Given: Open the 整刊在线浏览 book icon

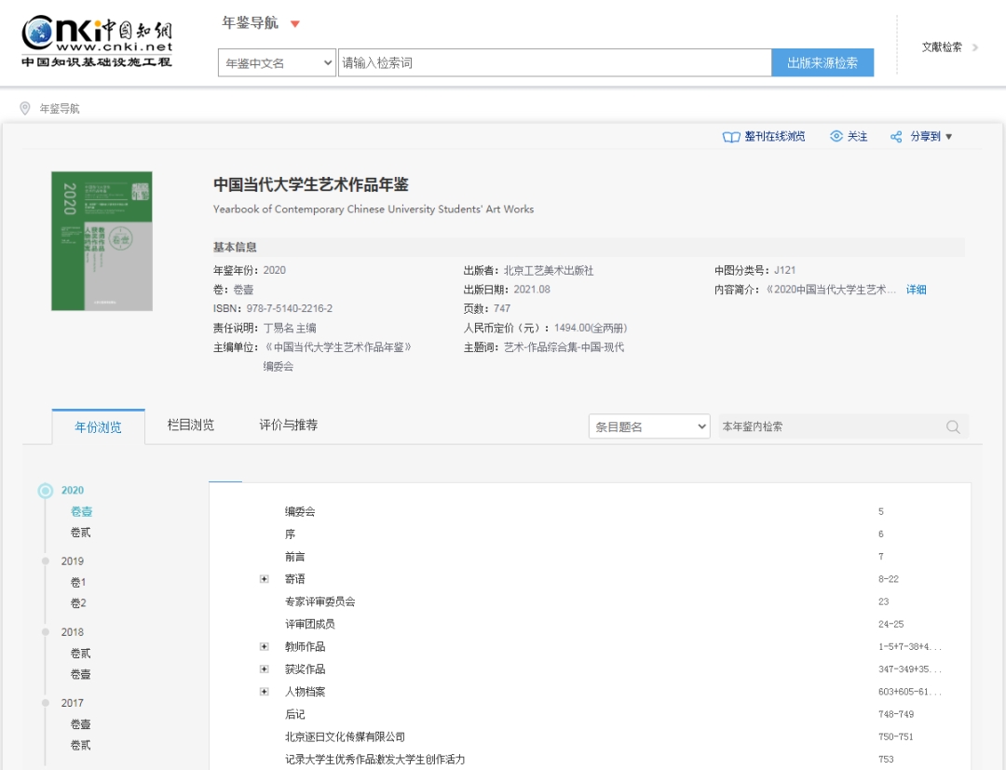Looking at the screenshot, I should click(x=732, y=136).
